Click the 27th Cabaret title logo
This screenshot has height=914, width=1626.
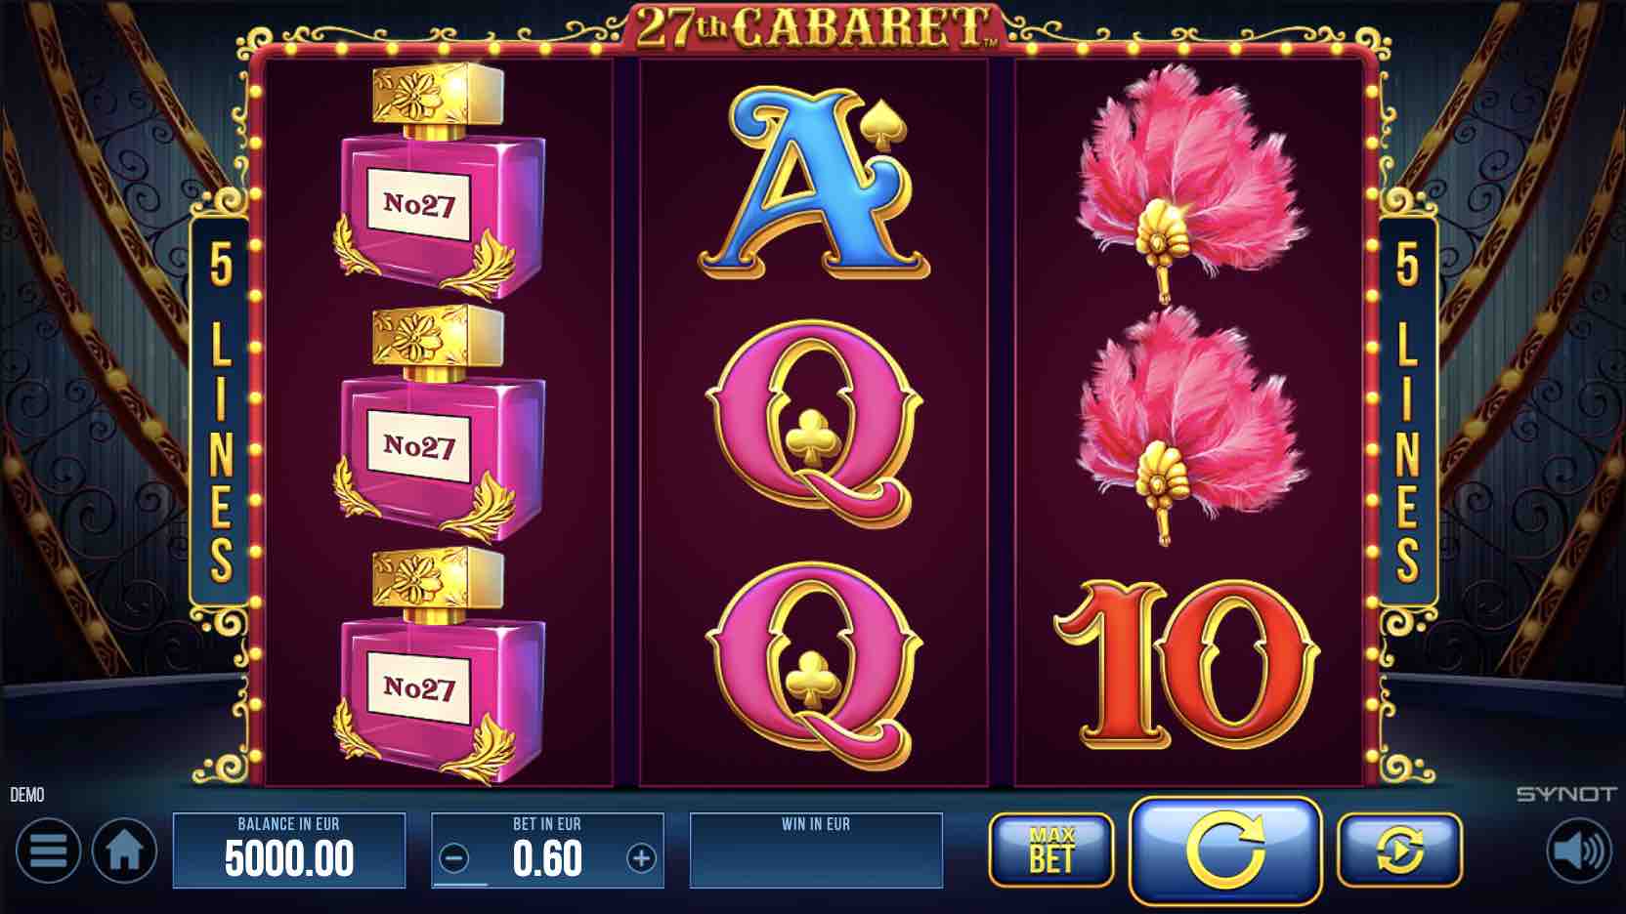point(813,26)
